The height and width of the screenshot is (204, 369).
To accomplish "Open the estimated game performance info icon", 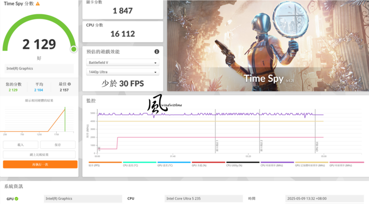I will (157, 52).
